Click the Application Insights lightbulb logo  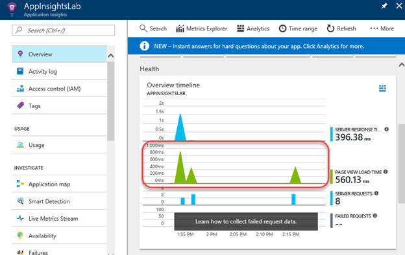(12, 9)
